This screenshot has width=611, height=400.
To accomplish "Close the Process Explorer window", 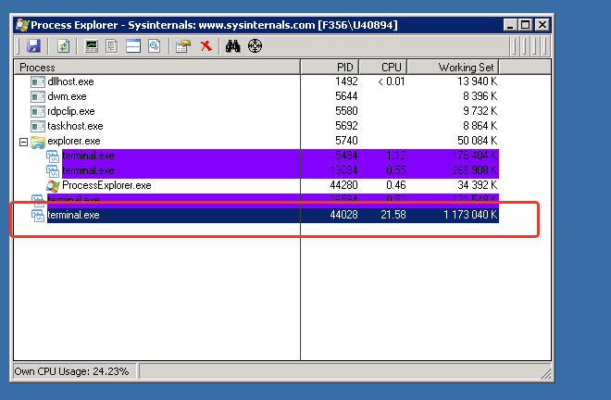I will click(542, 25).
